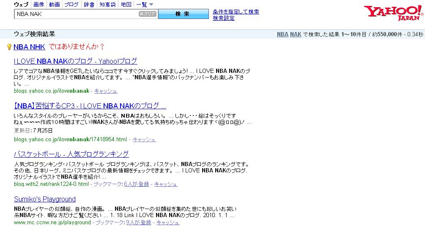Open I LOVE NBA NAKのブログ result
Viewport: 425px width, 231px height.
coord(75,61)
